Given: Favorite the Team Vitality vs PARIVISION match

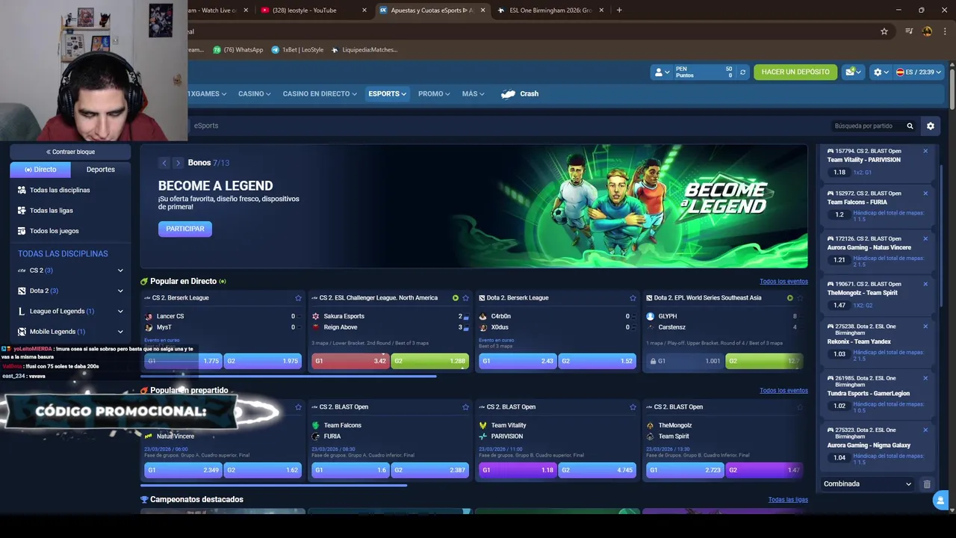Looking at the screenshot, I should (x=633, y=407).
